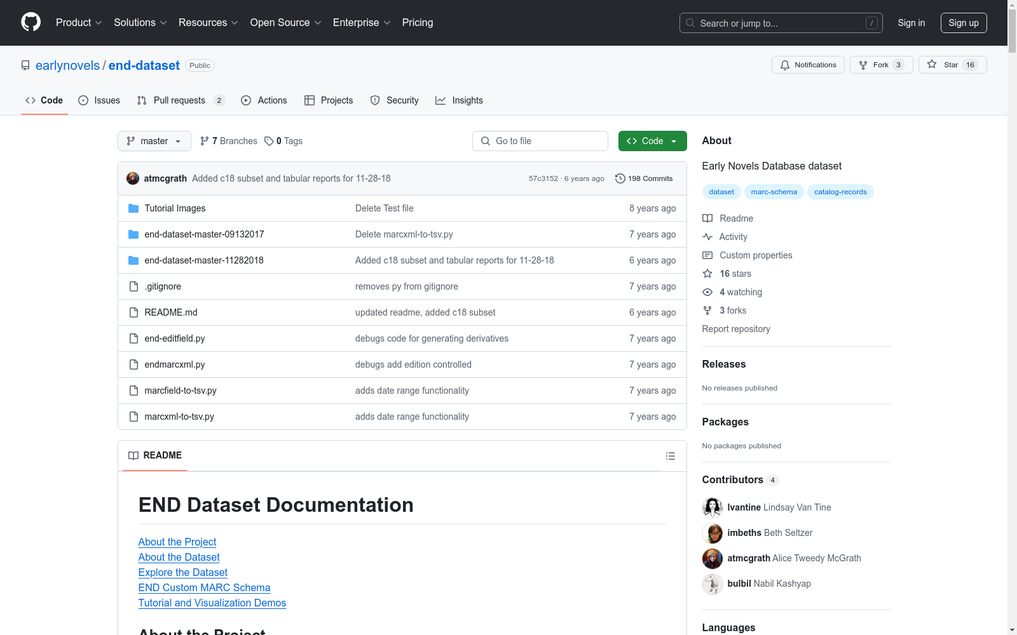Viewport: 1017px width, 635px height.
Task: Click the marcxml-to-tsv.py file icon
Action: click(133, 417)
